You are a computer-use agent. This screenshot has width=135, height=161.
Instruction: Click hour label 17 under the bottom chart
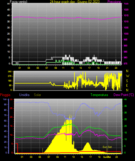click(90, 157)
